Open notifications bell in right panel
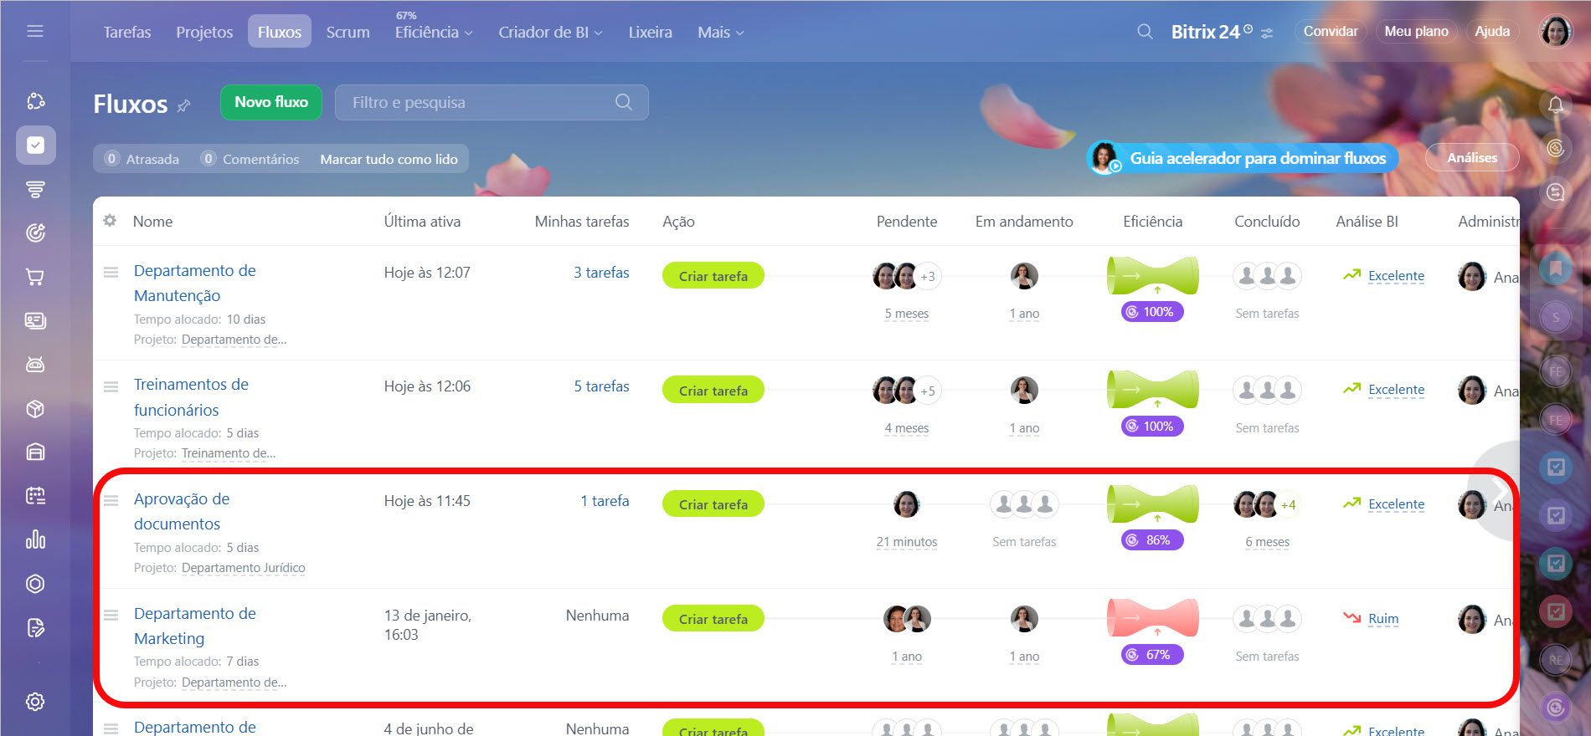Image resolution: width=1591 pixels, height=736 pixels. (1556, 105)
